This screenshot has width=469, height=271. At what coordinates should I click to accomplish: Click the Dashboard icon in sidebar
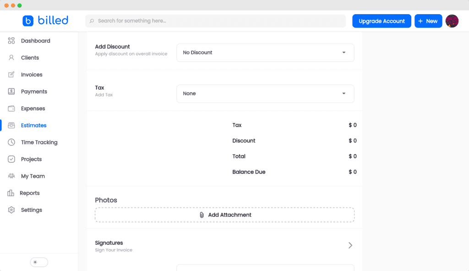(x=11, y=41)
